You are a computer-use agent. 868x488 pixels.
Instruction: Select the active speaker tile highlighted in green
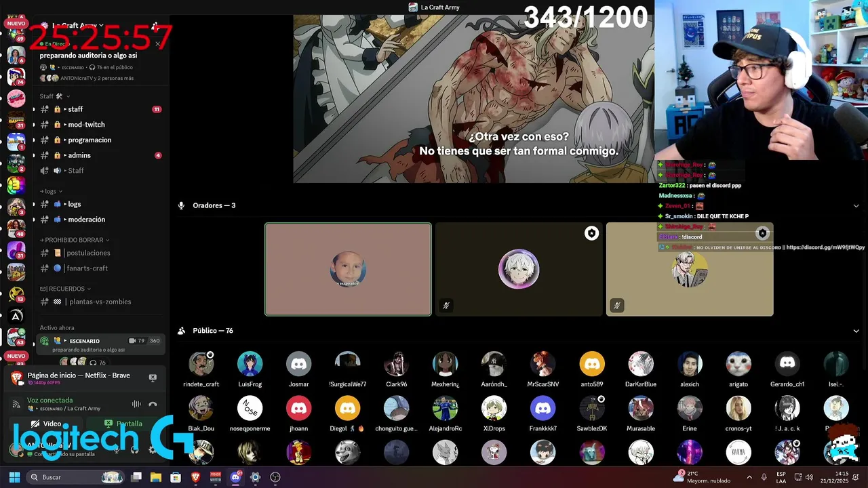[348, 269]
